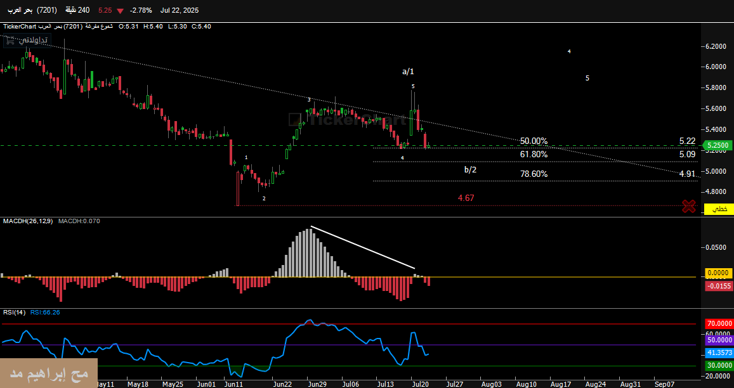Select the 50.00% Fibonacci level label

(534, 141)
